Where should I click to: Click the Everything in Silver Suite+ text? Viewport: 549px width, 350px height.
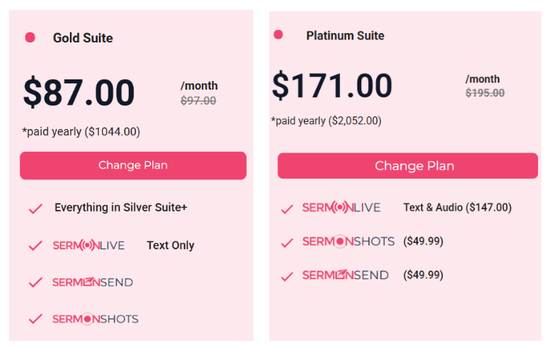coord(121,208)
